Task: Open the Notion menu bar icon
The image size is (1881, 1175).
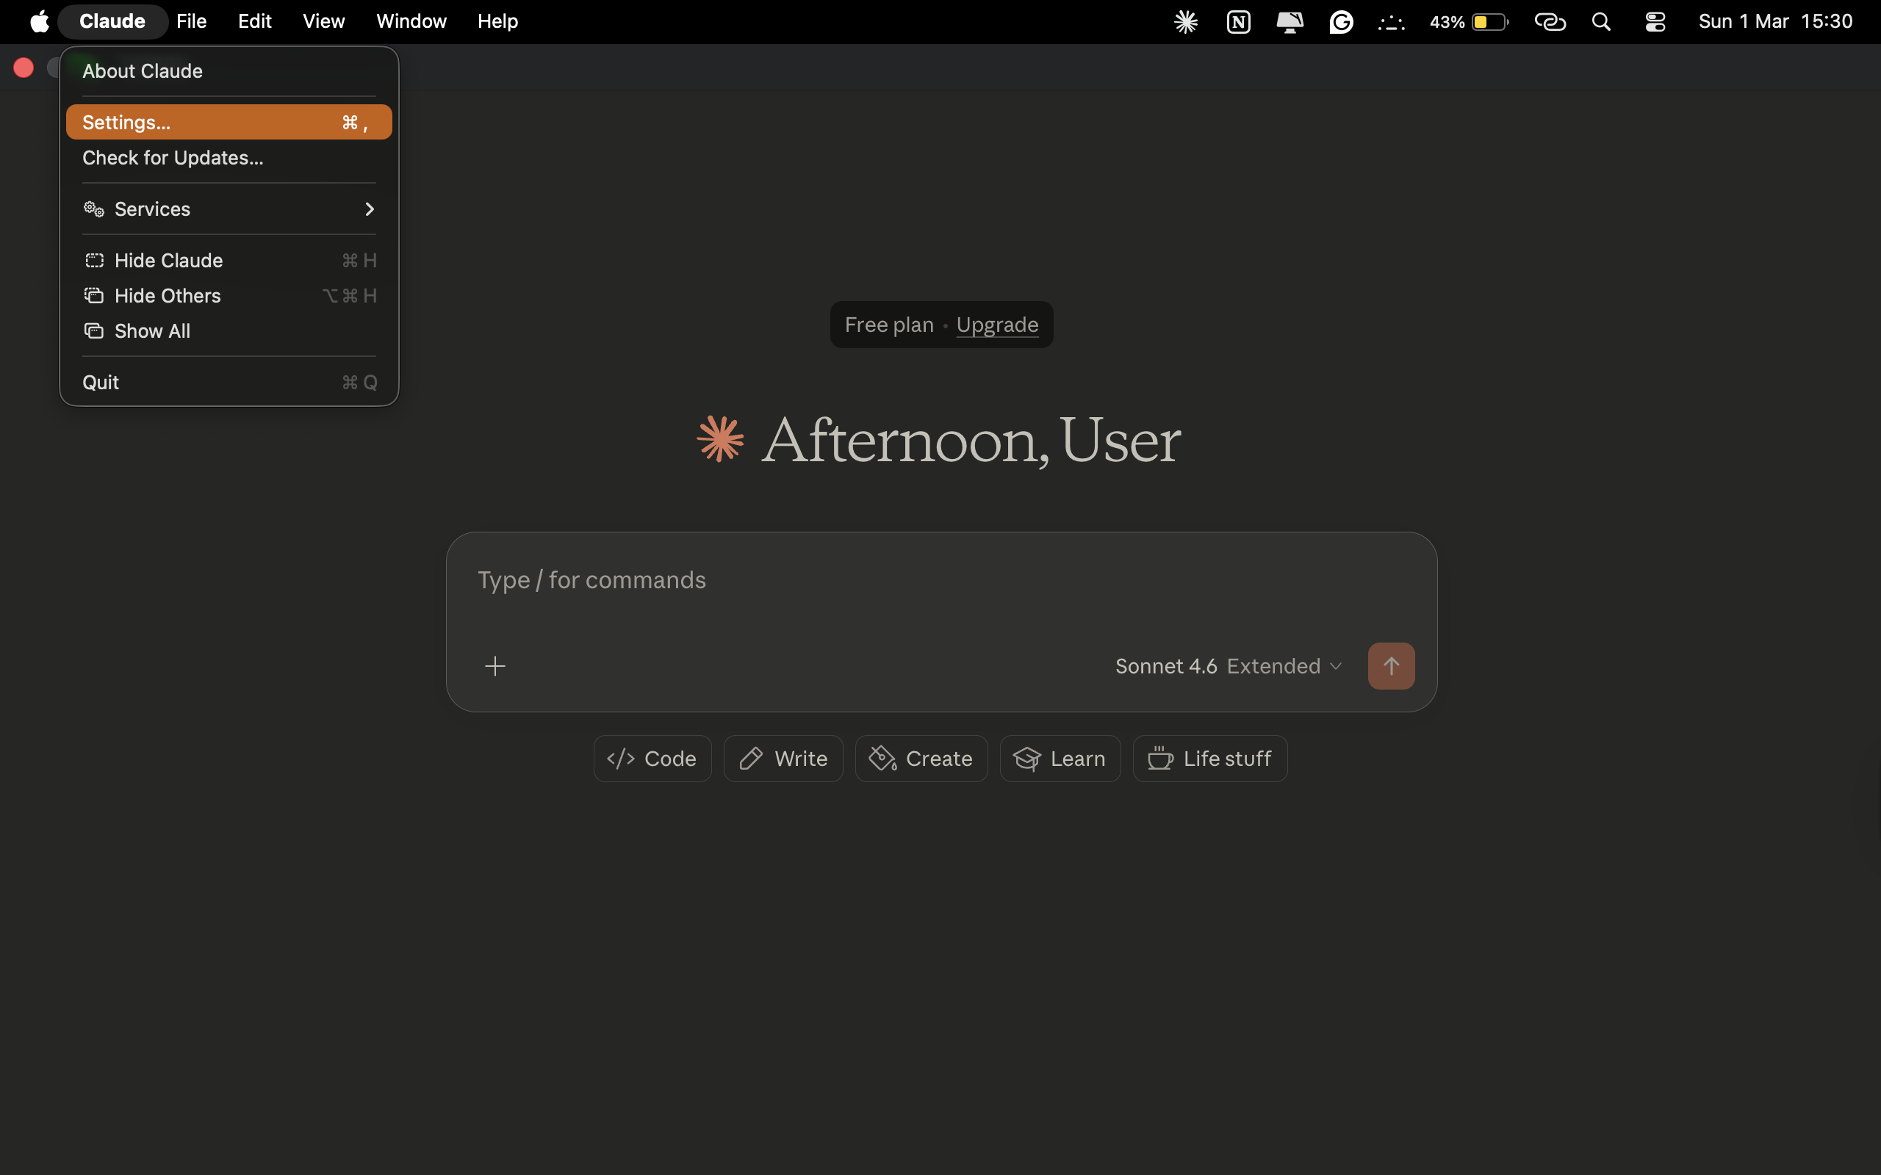Action: point(1237,21)
